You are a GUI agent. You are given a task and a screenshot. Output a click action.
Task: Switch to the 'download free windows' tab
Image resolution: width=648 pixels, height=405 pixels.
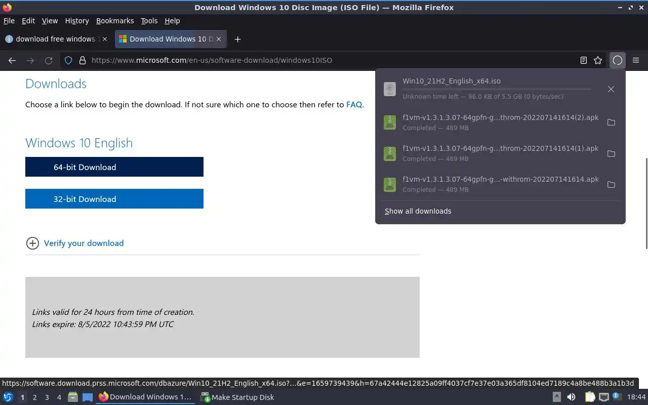56,39
